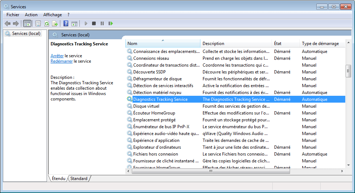Open the Fichier menu

tap(13, 15)
